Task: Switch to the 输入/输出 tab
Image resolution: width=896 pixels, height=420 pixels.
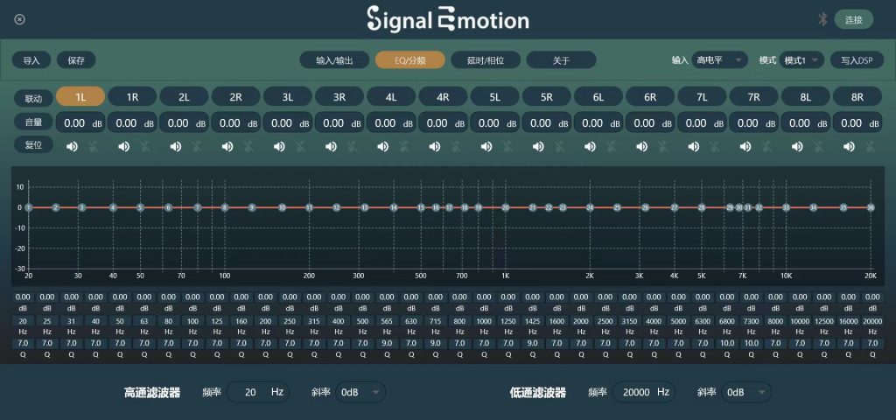Action: (334, 60)
